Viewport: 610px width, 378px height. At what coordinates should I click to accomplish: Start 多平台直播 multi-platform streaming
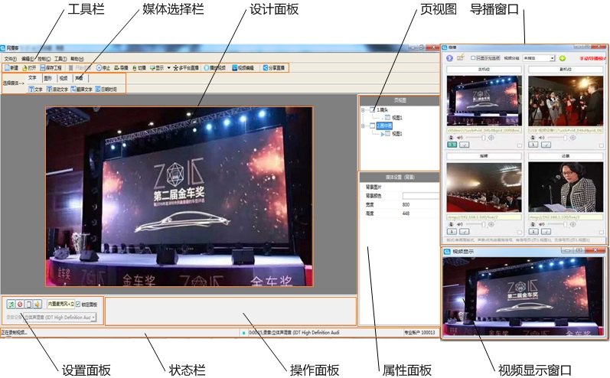coord(186,67)
